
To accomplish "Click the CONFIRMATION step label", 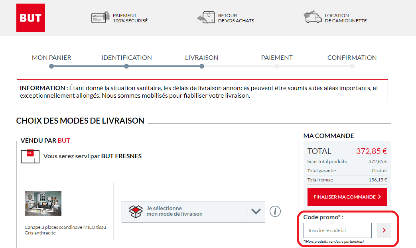I will pos(352,57).
